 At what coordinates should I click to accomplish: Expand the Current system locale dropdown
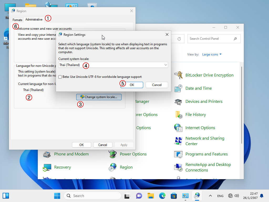[x=165, y=65]
